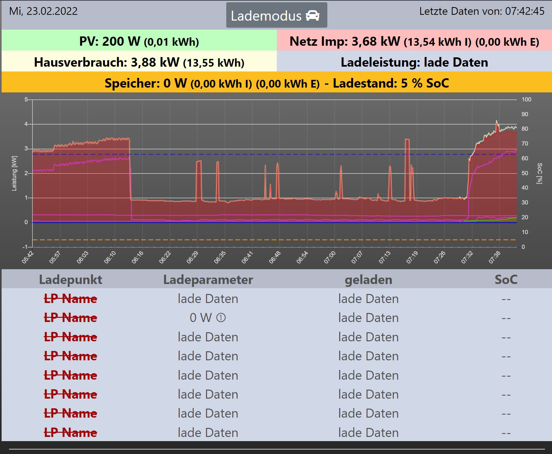Click the Leistung [kW] axis label
This screenshot has width=552, height=454.
coord(14,173)
